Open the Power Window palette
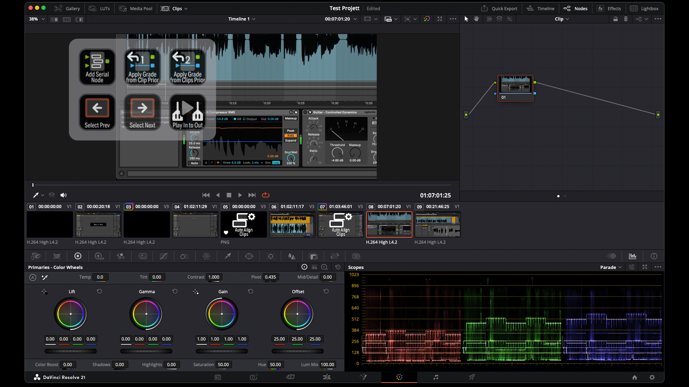 [249, 256]
